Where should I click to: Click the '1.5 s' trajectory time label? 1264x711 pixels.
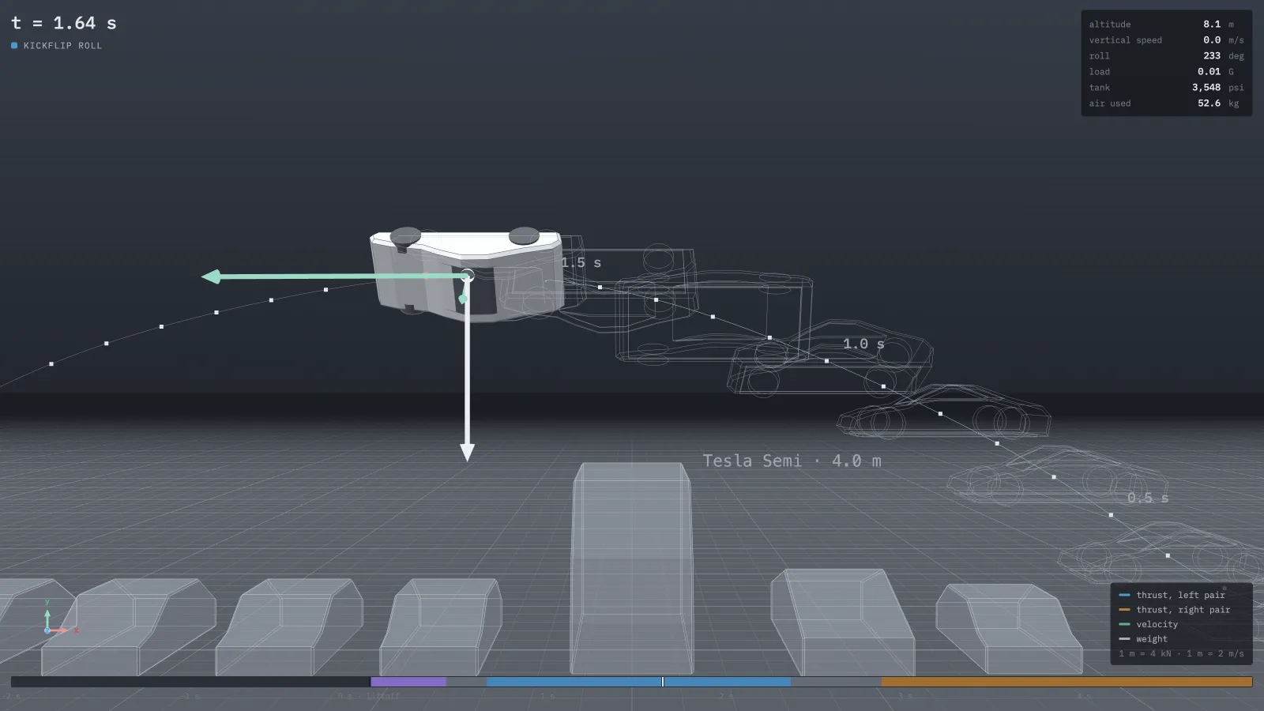pos(581,263)
